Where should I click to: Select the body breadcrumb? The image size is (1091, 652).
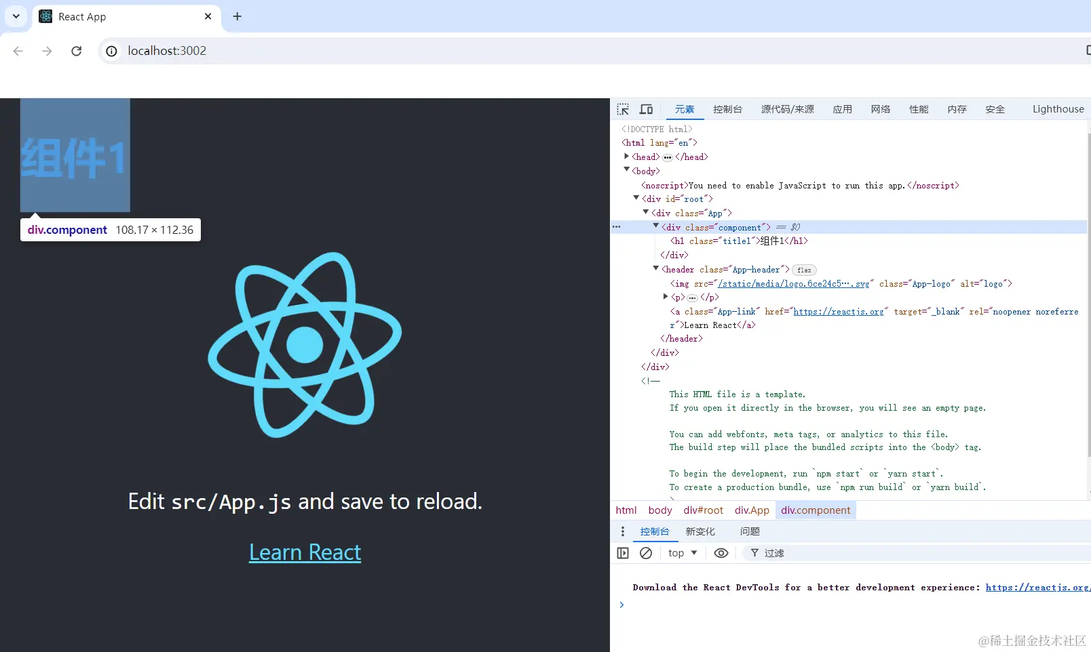coord(660,510)
